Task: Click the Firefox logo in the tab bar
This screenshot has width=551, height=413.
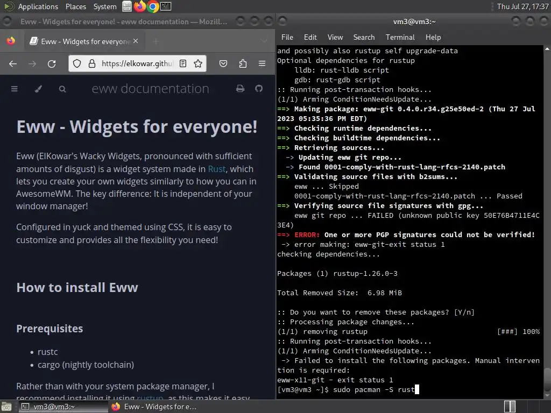Action: point(11,41)
